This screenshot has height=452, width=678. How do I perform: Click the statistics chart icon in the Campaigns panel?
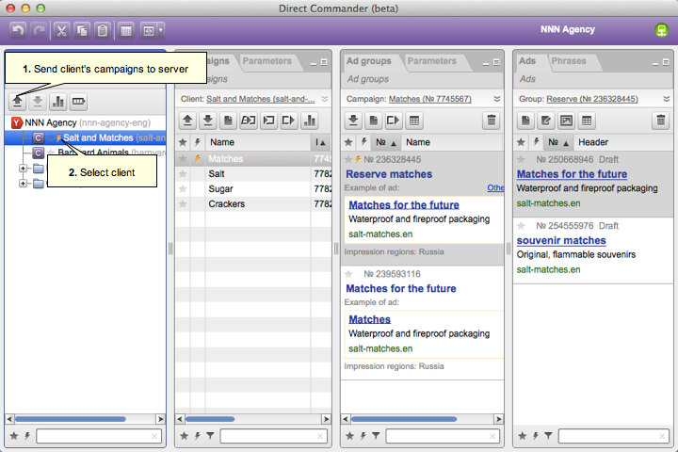click(310, 121)
